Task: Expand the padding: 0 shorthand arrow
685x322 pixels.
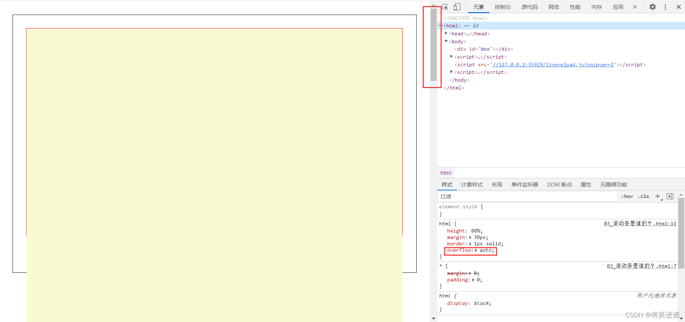Action: (x=473, y=280)
